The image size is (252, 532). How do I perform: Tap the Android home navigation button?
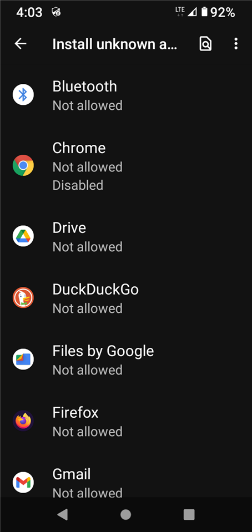125,515
